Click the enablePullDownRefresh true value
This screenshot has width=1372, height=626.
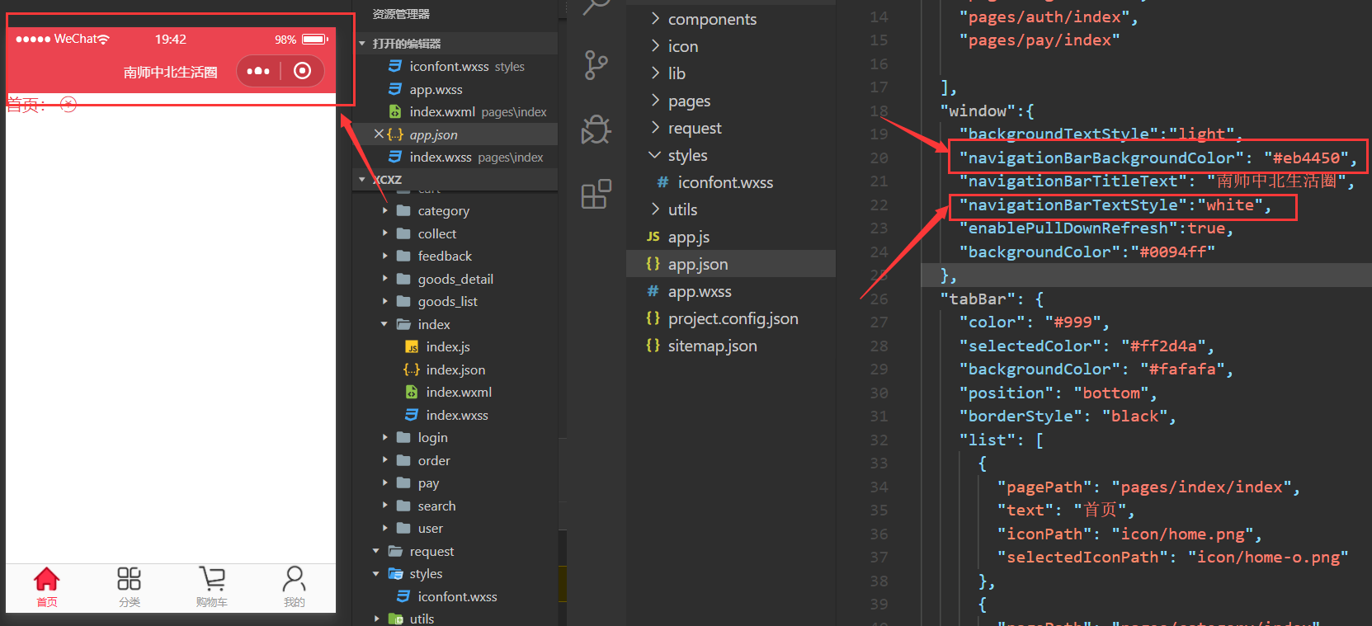tap(1206, 228)
